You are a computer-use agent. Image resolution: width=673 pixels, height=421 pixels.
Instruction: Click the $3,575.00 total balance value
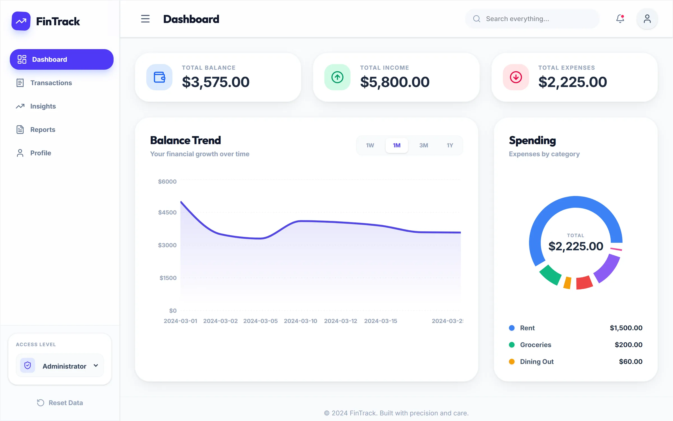coord(216,82)
